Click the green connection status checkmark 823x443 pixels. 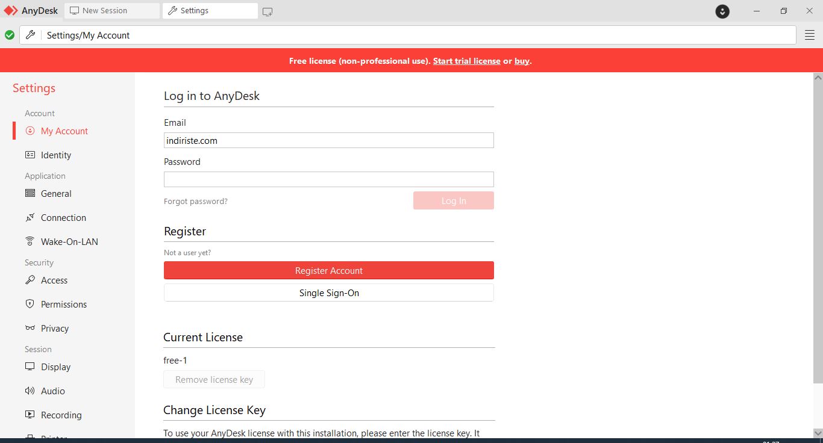point(10,35)
